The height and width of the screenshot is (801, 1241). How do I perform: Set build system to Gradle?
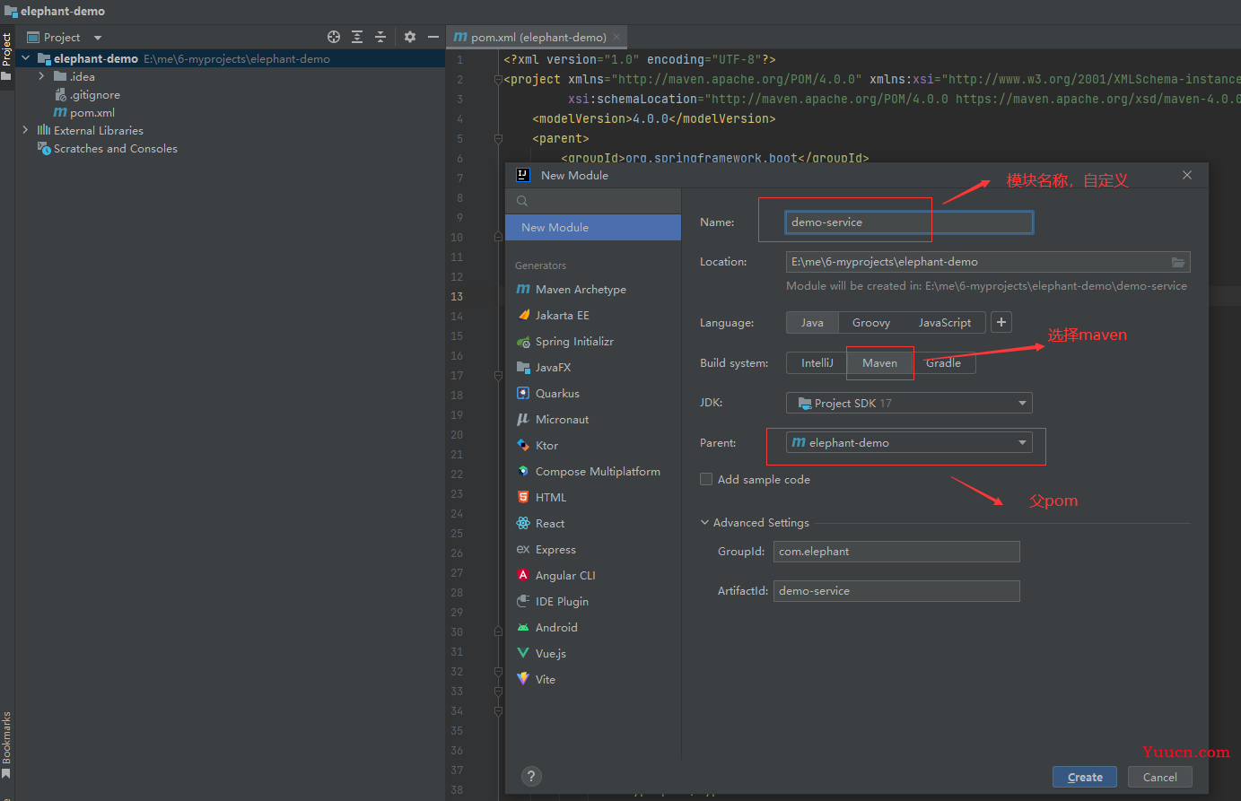(943, 362)
